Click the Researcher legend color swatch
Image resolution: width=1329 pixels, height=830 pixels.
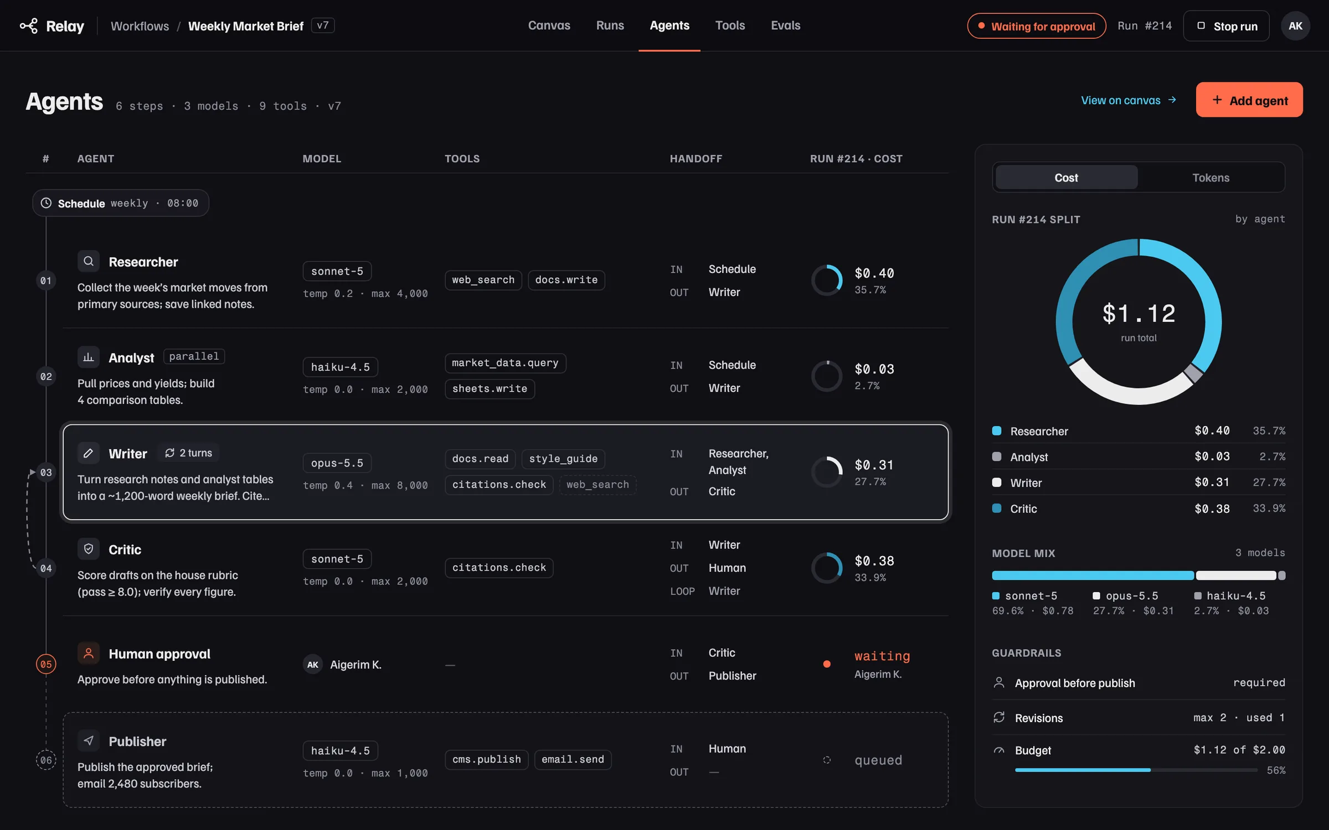click(997, 431)
